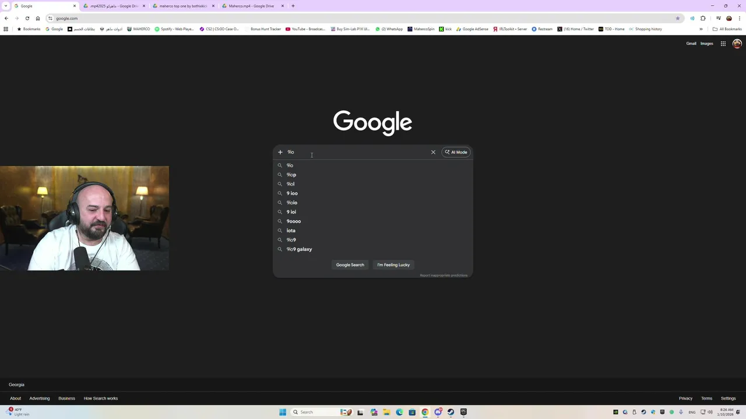Click into the Google search input field
The width and height of the screenshot is (746, 419).
(x=357, y=152)
